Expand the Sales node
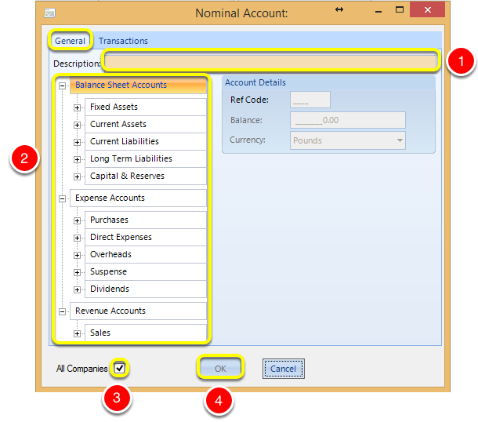The width and height of the screenshot is (478, 422). pos(77,333)
